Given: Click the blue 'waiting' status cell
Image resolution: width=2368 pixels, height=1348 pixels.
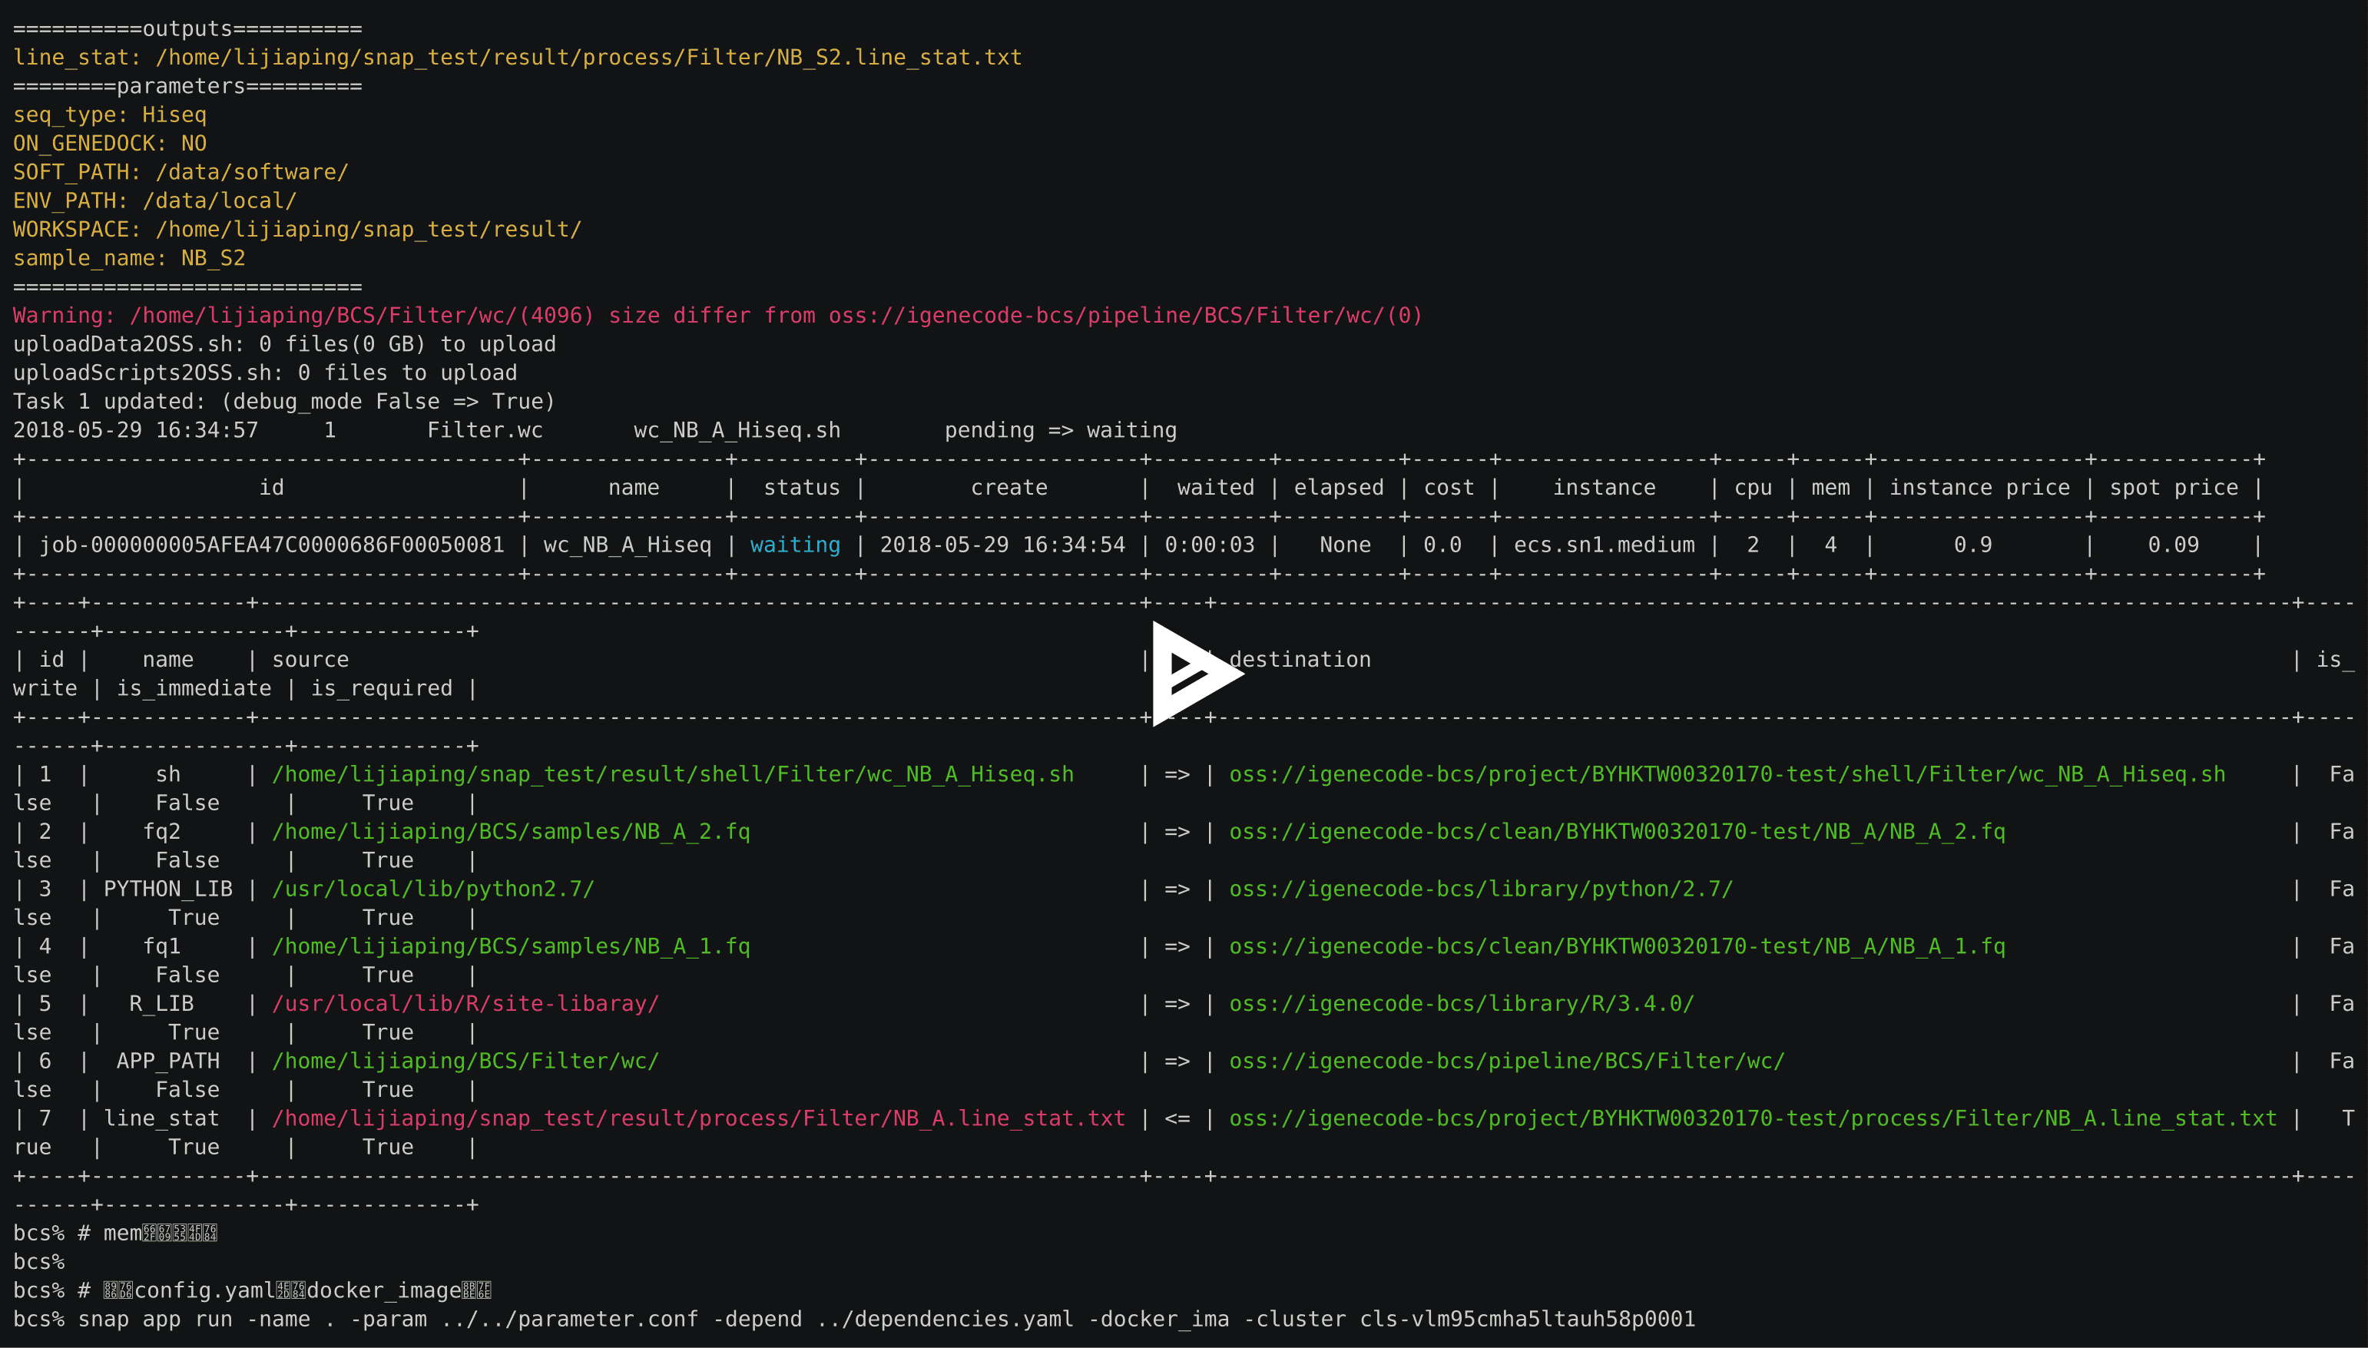Looking at the screenshot, I should [795, 545].
